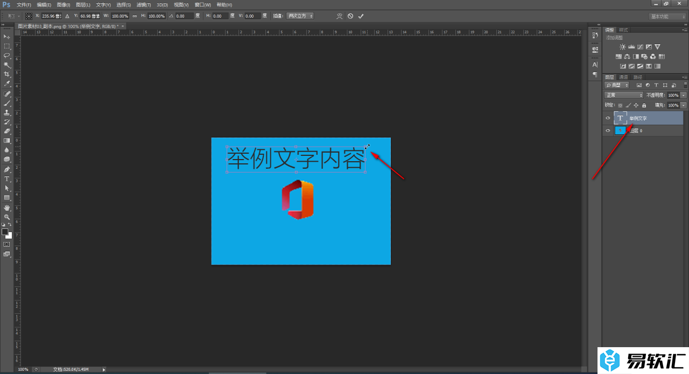The width and height of the screenshot is (689, 374).
Task: Open the 图层(L) menu
Action: (x=83, y=4)
